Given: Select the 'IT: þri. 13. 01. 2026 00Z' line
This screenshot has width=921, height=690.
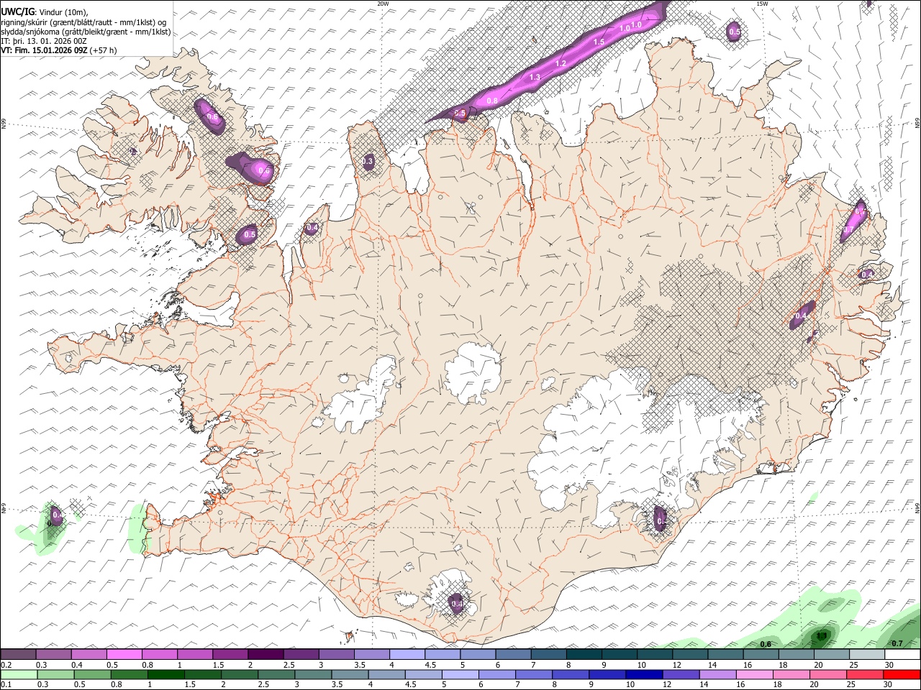Looking at the screenshot, I should [44, 41].
